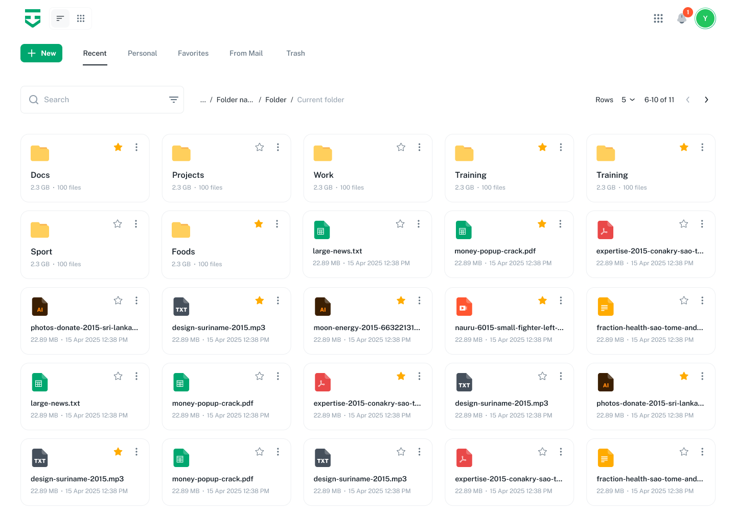Switch to list view layout
736x512 pixels.
point(60,18)
